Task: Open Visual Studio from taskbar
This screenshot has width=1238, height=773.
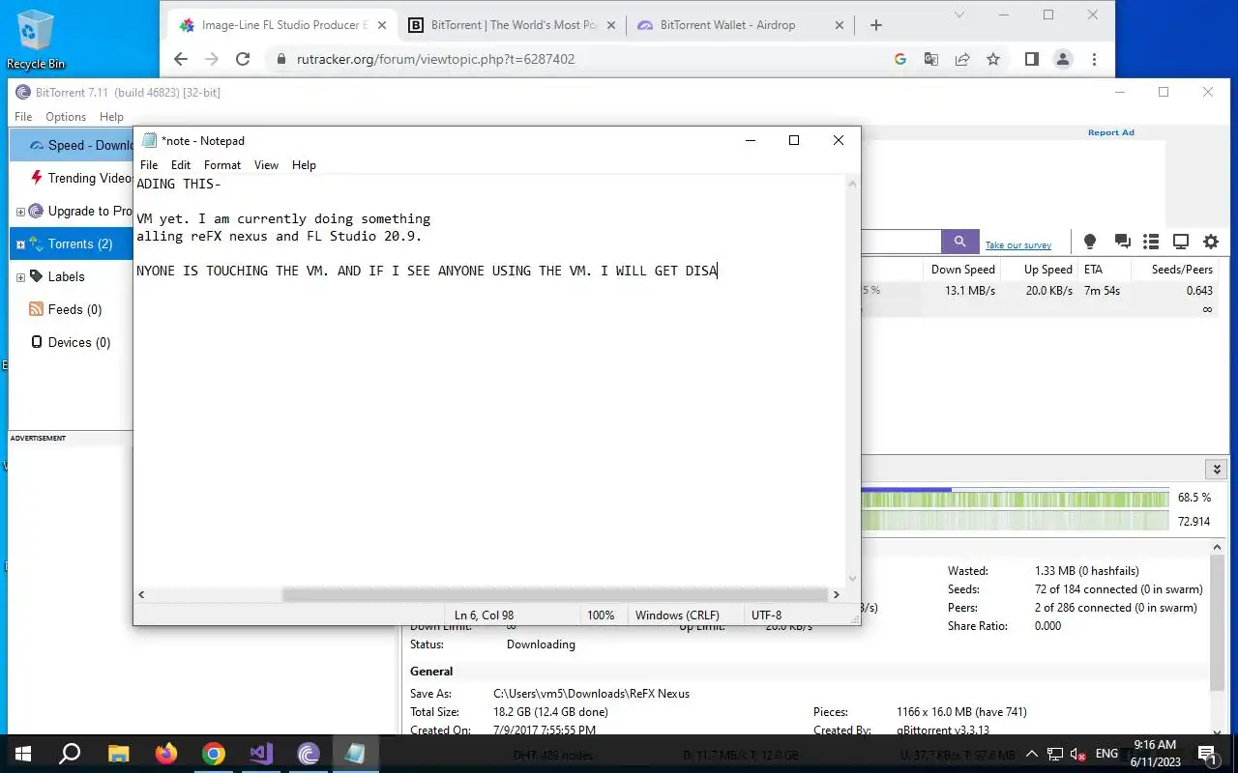Action: pos(260,754)
